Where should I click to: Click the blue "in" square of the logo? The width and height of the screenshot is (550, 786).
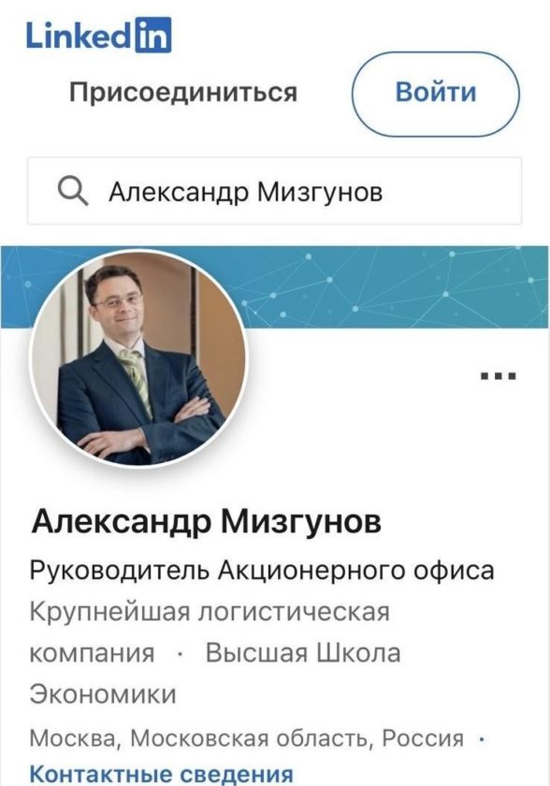[153, 35]
